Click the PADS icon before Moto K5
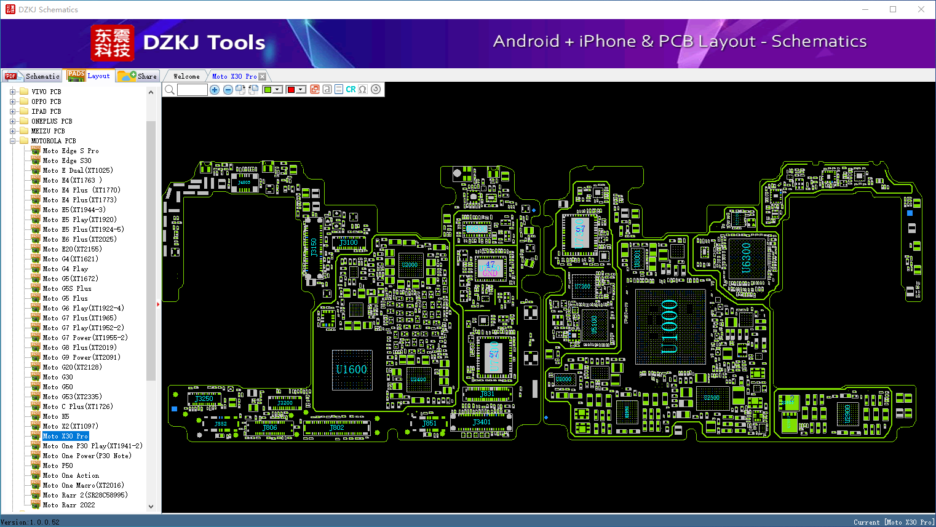The image size is (936, 527). pyautogui.click(x=36, y=416)
